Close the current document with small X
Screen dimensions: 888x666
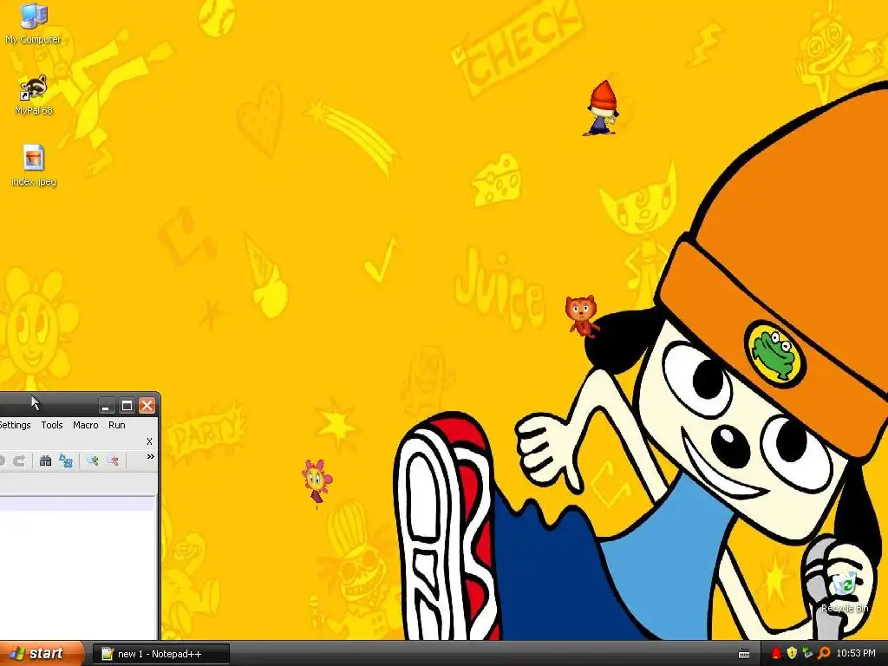coord(149,441)
